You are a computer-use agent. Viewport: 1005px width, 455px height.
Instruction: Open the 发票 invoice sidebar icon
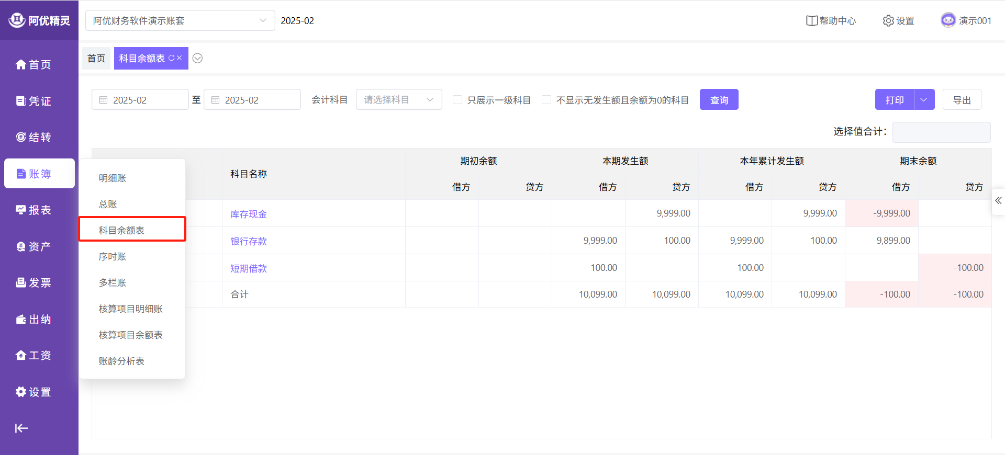[x=21, y=282]
